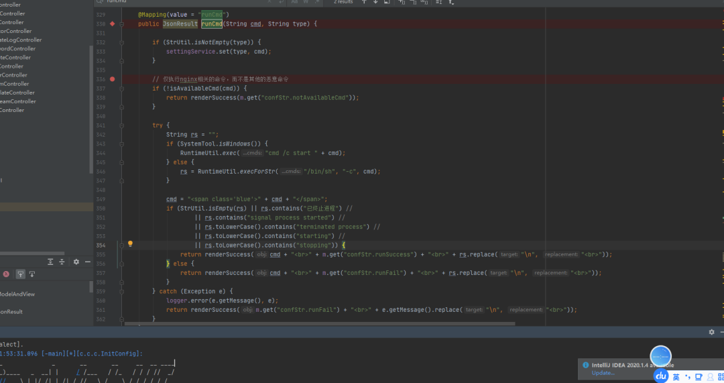Switch input language with 英 button

click(x=676, y=377)
